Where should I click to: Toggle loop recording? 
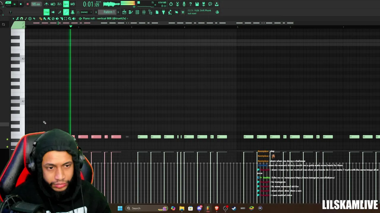pos(72,4)
